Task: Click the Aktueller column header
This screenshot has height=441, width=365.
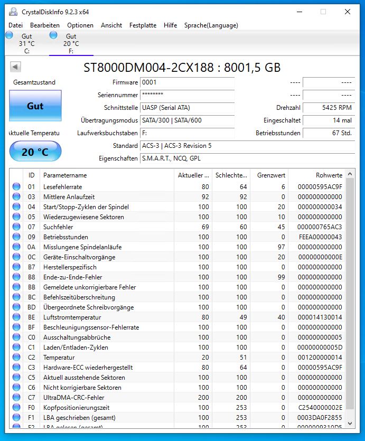Action: pos(193,175)
